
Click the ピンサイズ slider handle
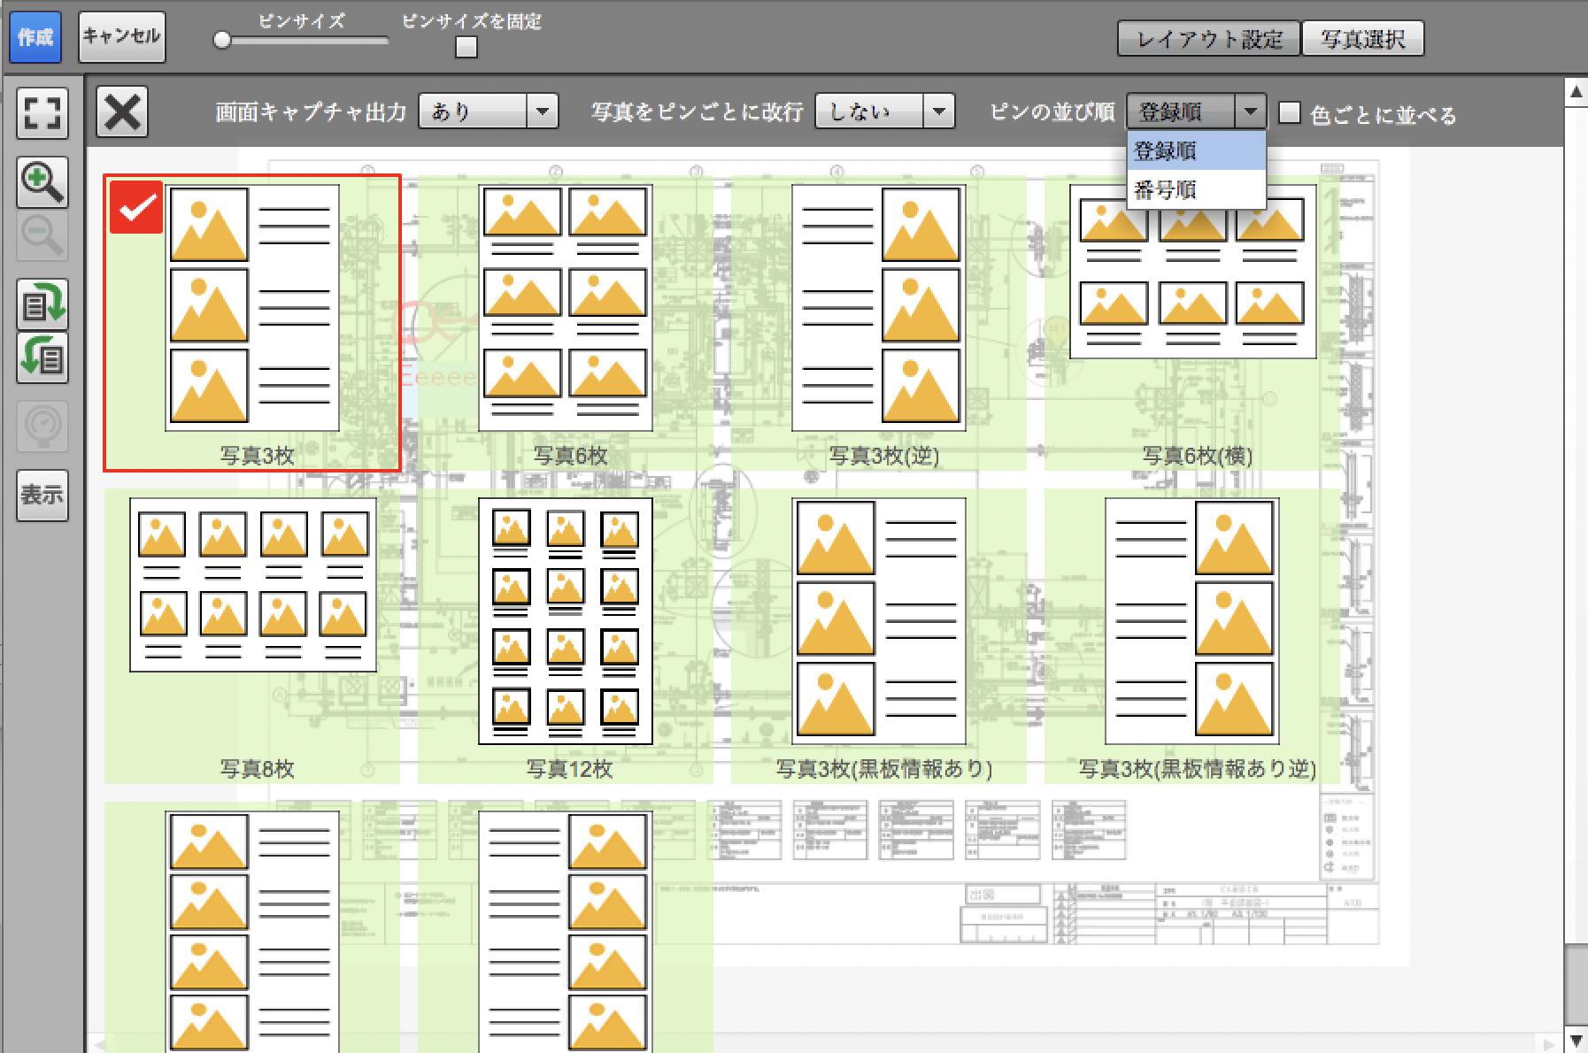tap(222, 41)
